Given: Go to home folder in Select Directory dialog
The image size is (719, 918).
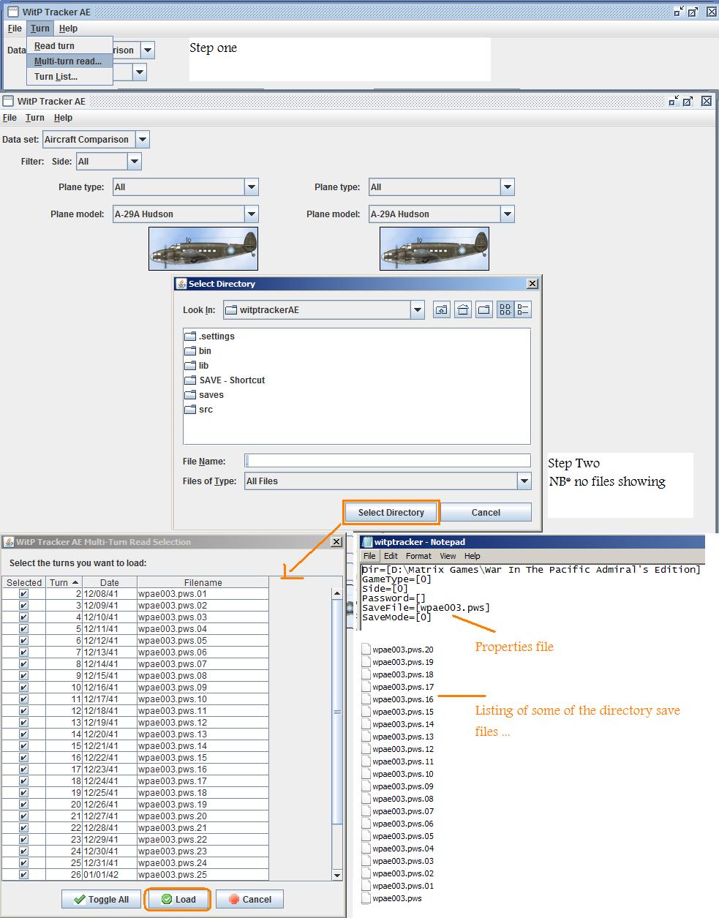Looking at the screenshot, I should [462, 309].
